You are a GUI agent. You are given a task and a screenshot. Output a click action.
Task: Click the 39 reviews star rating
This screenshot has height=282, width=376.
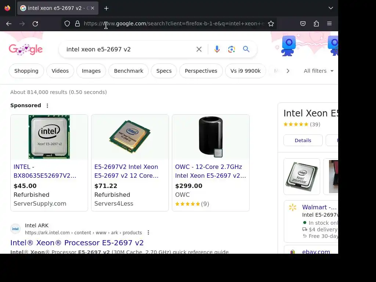[302, 124]
